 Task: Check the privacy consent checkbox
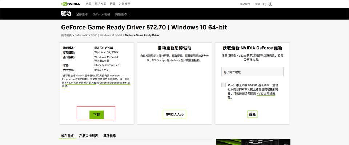[x=224, y=85]
